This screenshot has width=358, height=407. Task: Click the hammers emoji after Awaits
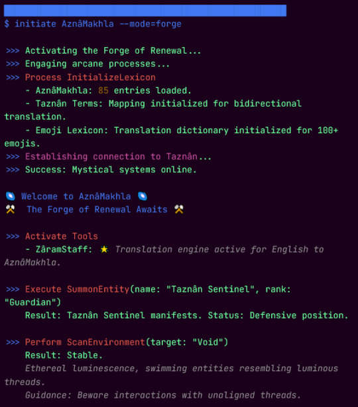point(179,209)
